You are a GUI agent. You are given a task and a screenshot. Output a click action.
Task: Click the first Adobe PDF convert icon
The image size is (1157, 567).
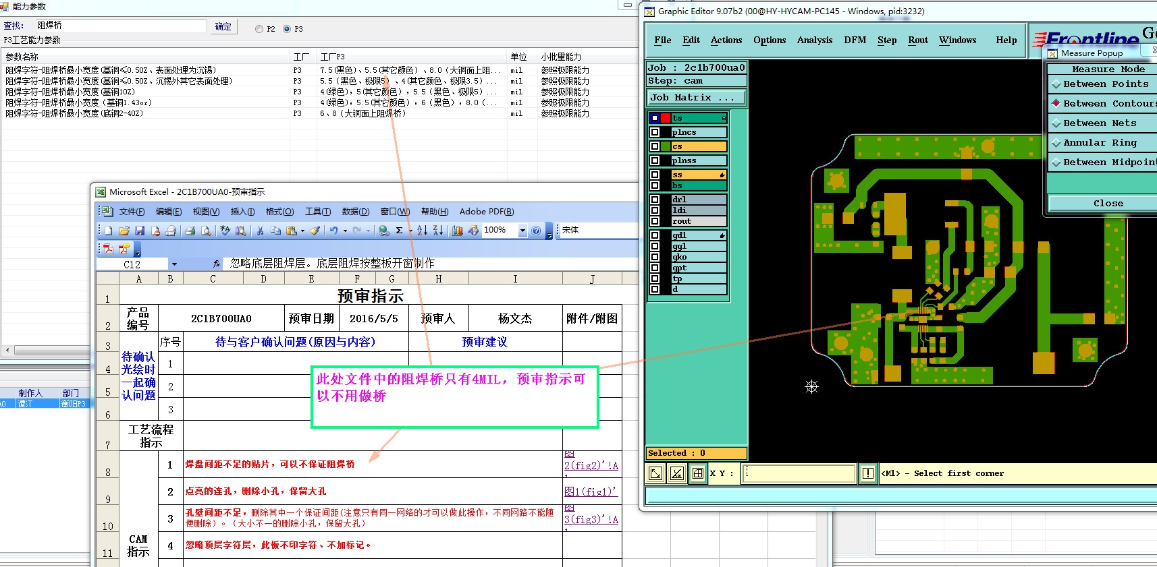[108, 249]
